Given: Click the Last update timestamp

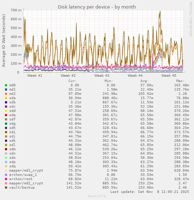Looking at the screenshot, I should pyautogui.click(x=150, y=192).
